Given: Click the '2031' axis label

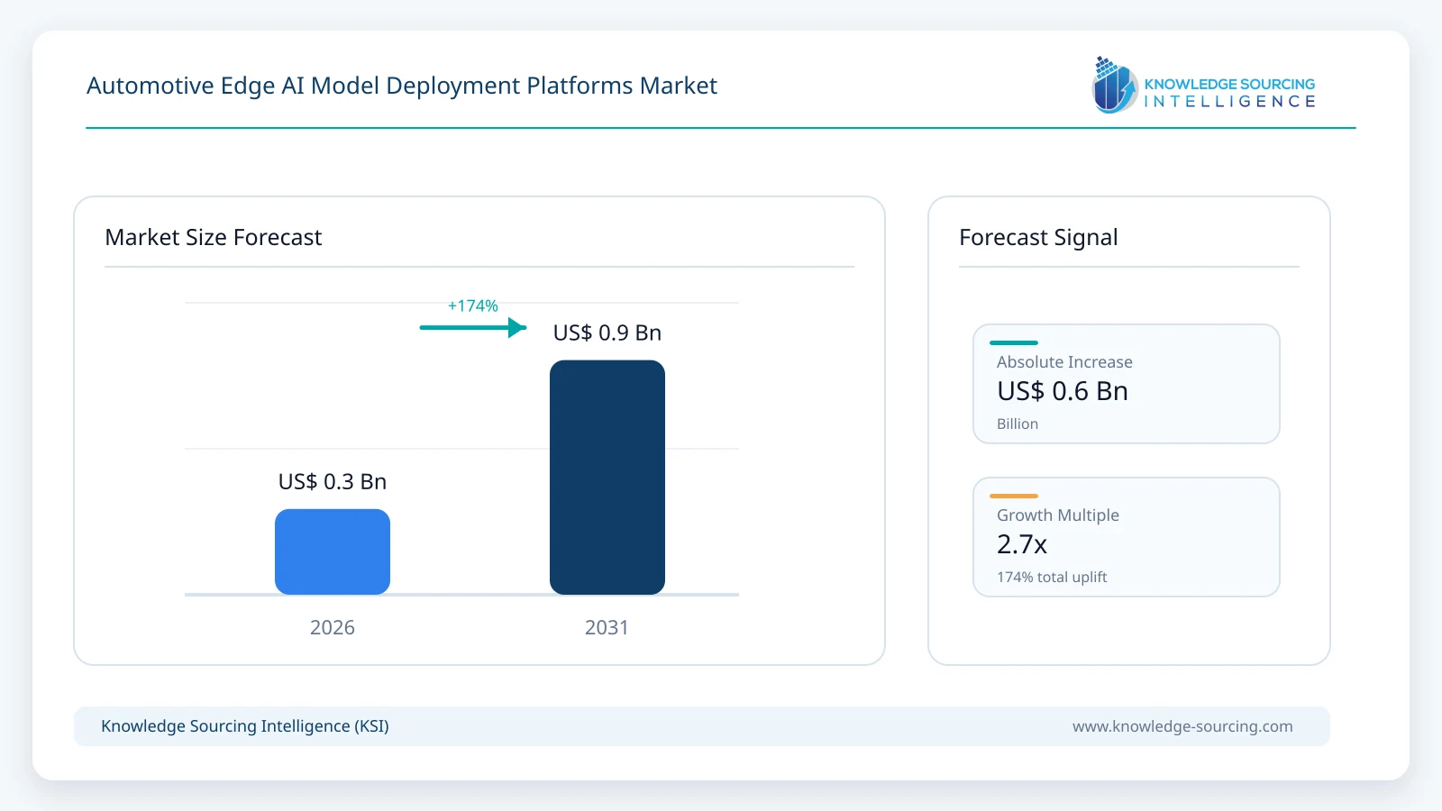Looking at the screenshot, I should pyautogui.click(x=607, y=627).
